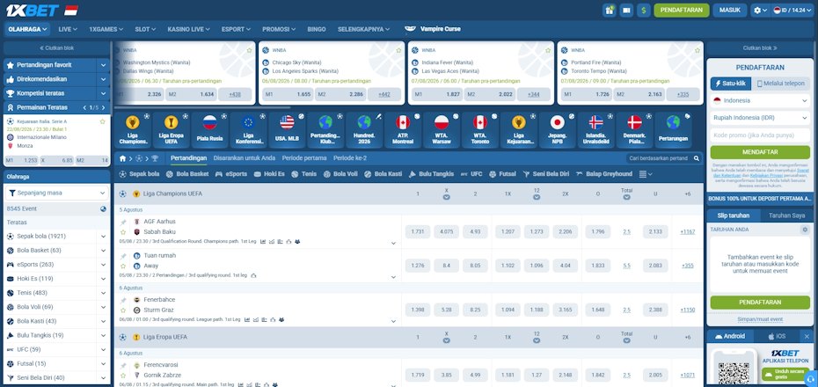Filter by Tenis sport
Viewport: 818px width, 387px height.
click(x=303, y=173)
